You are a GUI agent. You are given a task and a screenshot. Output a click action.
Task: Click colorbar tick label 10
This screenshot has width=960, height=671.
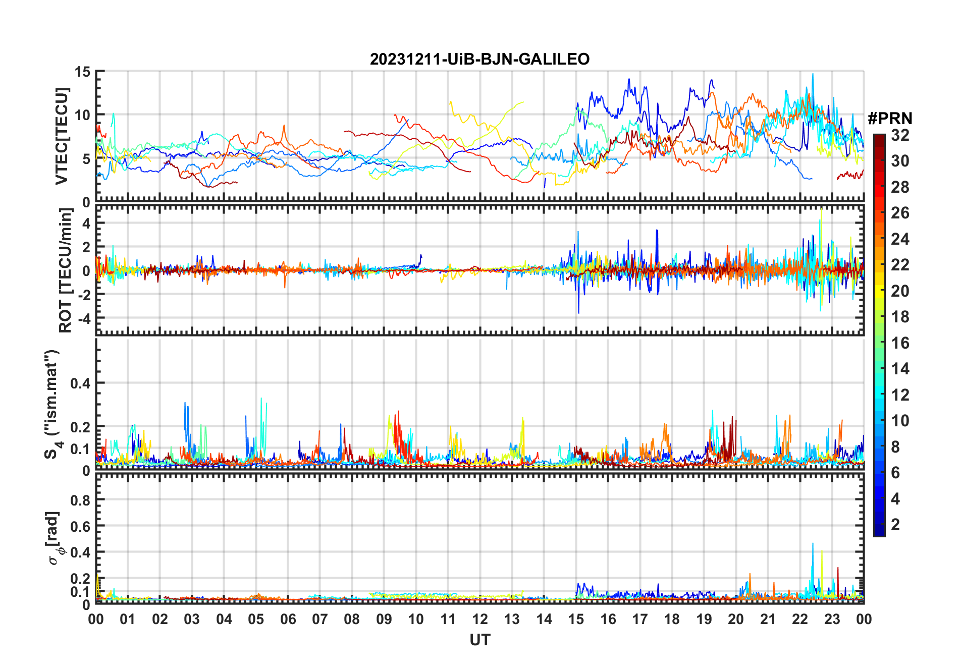pyautogui.click(x=899, y=421)
